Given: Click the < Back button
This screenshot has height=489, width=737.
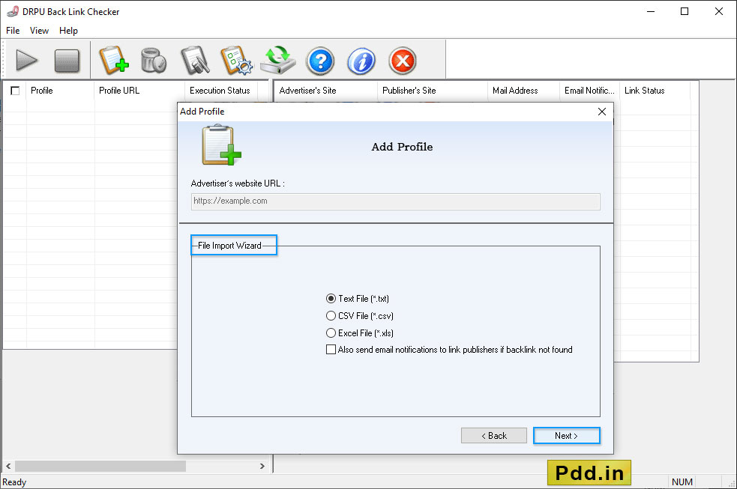Looking at the screenshot, I should click(493, 436).
